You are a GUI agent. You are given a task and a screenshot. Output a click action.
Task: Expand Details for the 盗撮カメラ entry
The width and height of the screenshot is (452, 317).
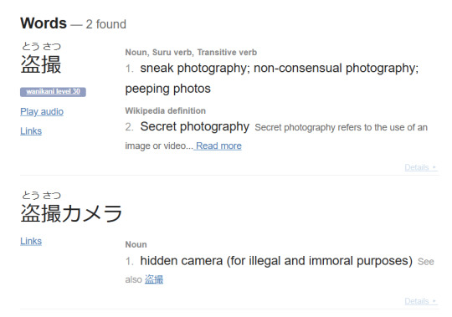coord(421,301)
